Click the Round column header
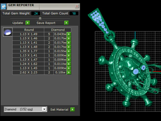The image size is (161, 121). 29,30
